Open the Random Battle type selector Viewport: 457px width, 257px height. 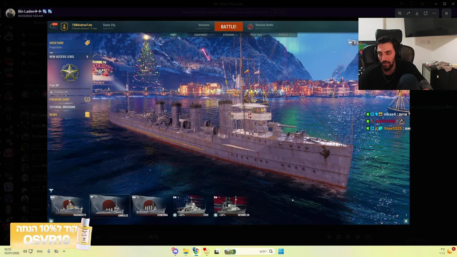(x=264, y=26)
